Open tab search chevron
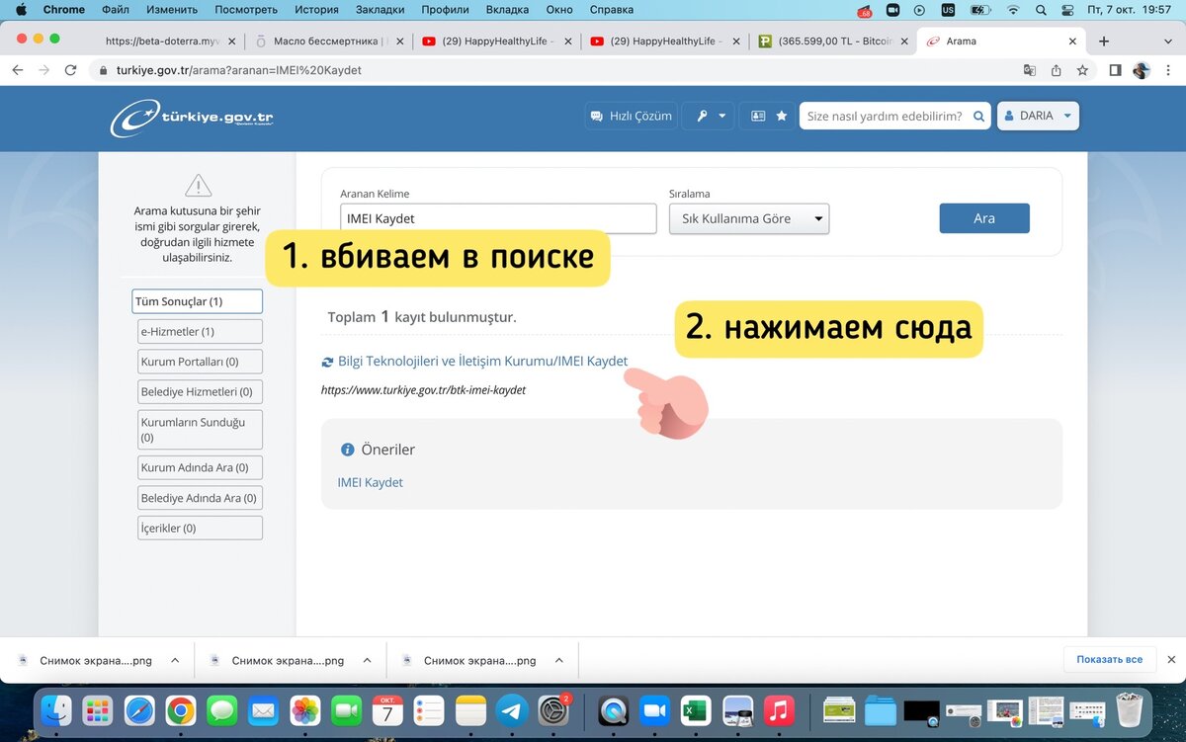The height and width of the screenshot is (742, 1186). point(1167,41)
